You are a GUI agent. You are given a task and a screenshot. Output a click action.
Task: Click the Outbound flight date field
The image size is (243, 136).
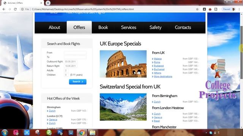(x=71, y=62)
